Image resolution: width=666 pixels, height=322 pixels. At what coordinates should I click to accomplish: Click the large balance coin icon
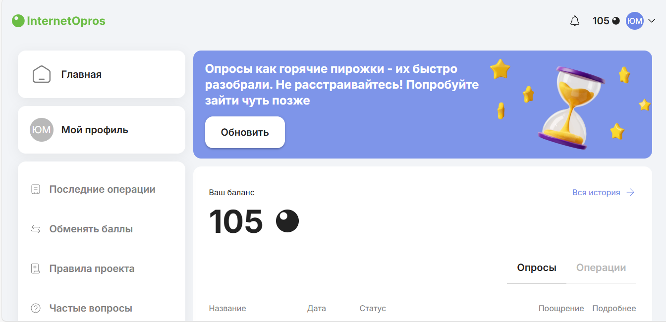click(x=287, y=221)
